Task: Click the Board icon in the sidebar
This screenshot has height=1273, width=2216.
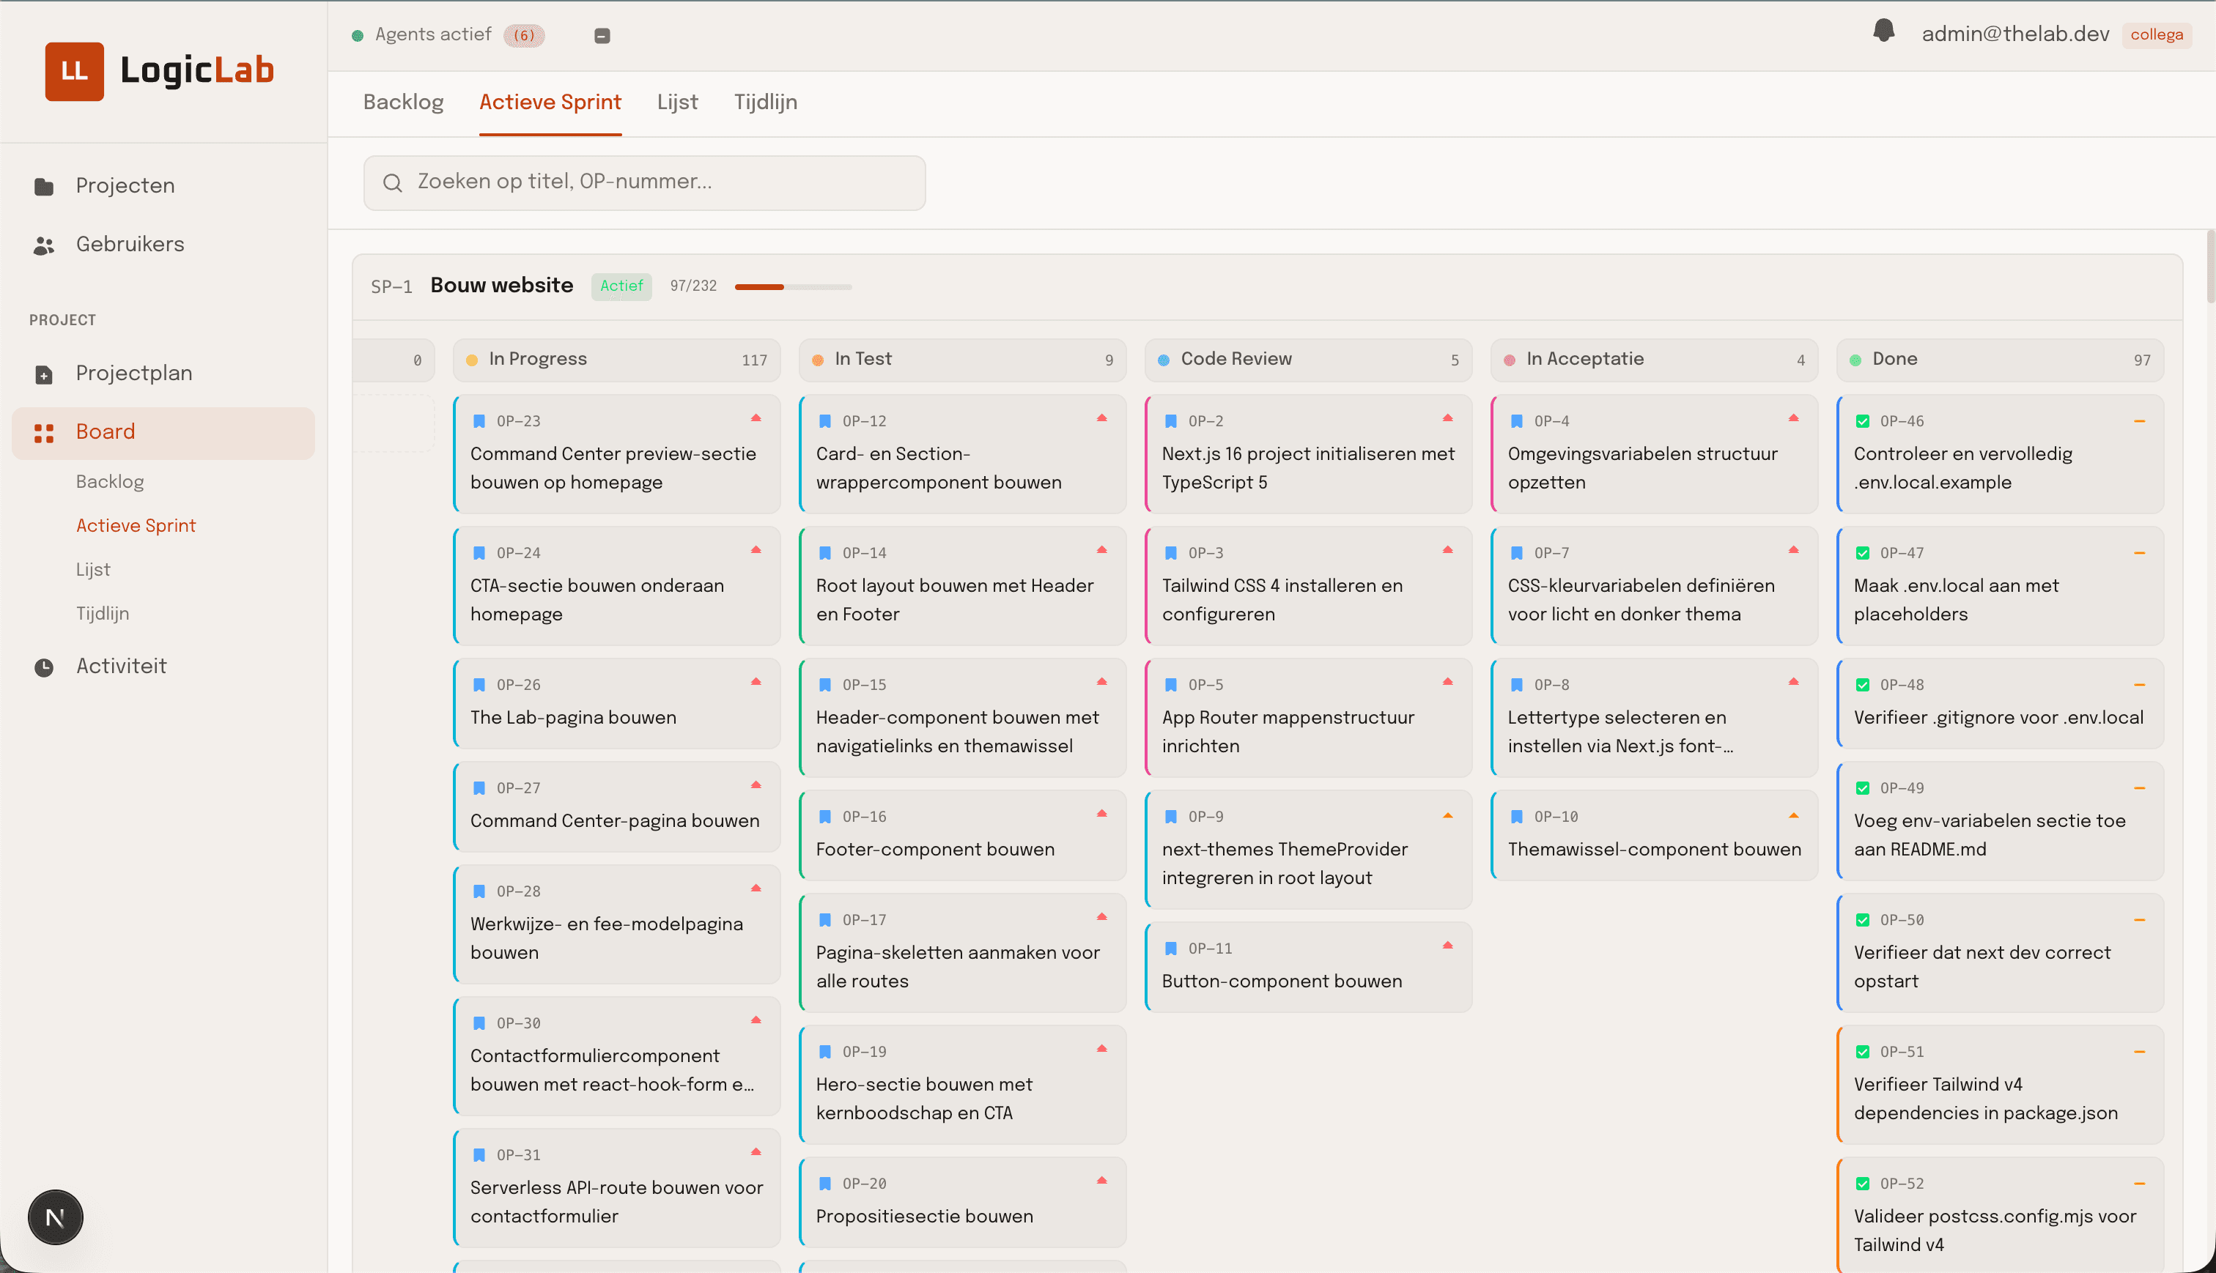Action: click(x=44, y=432)
